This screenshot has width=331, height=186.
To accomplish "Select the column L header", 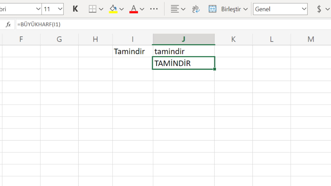I will pyautogui.click(x=271, y=39).
